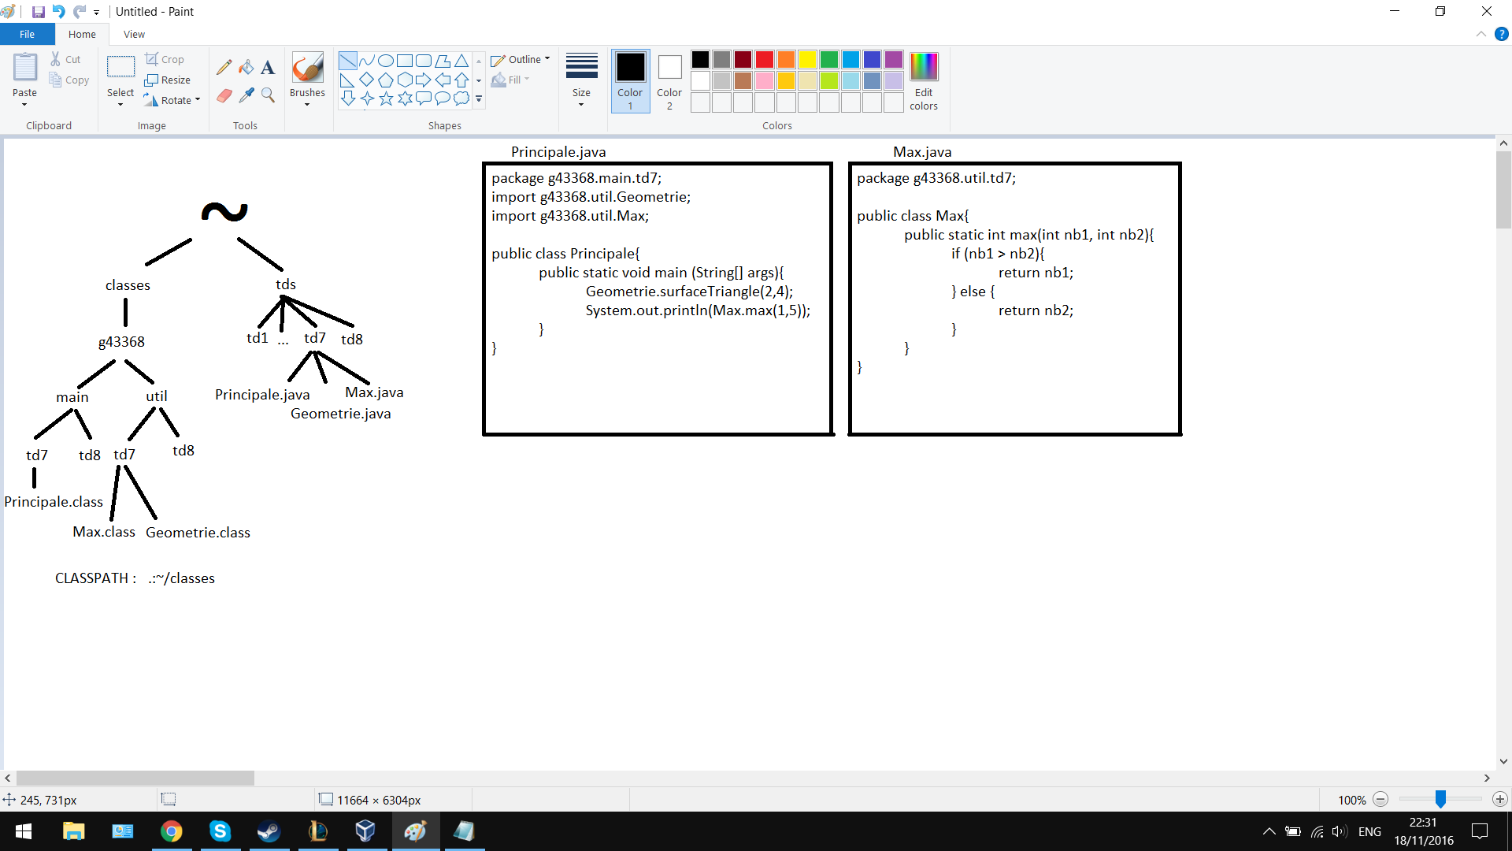Select the Color picker eyedropper tool
Screen dimensions: 1512x851
point(246,95)
